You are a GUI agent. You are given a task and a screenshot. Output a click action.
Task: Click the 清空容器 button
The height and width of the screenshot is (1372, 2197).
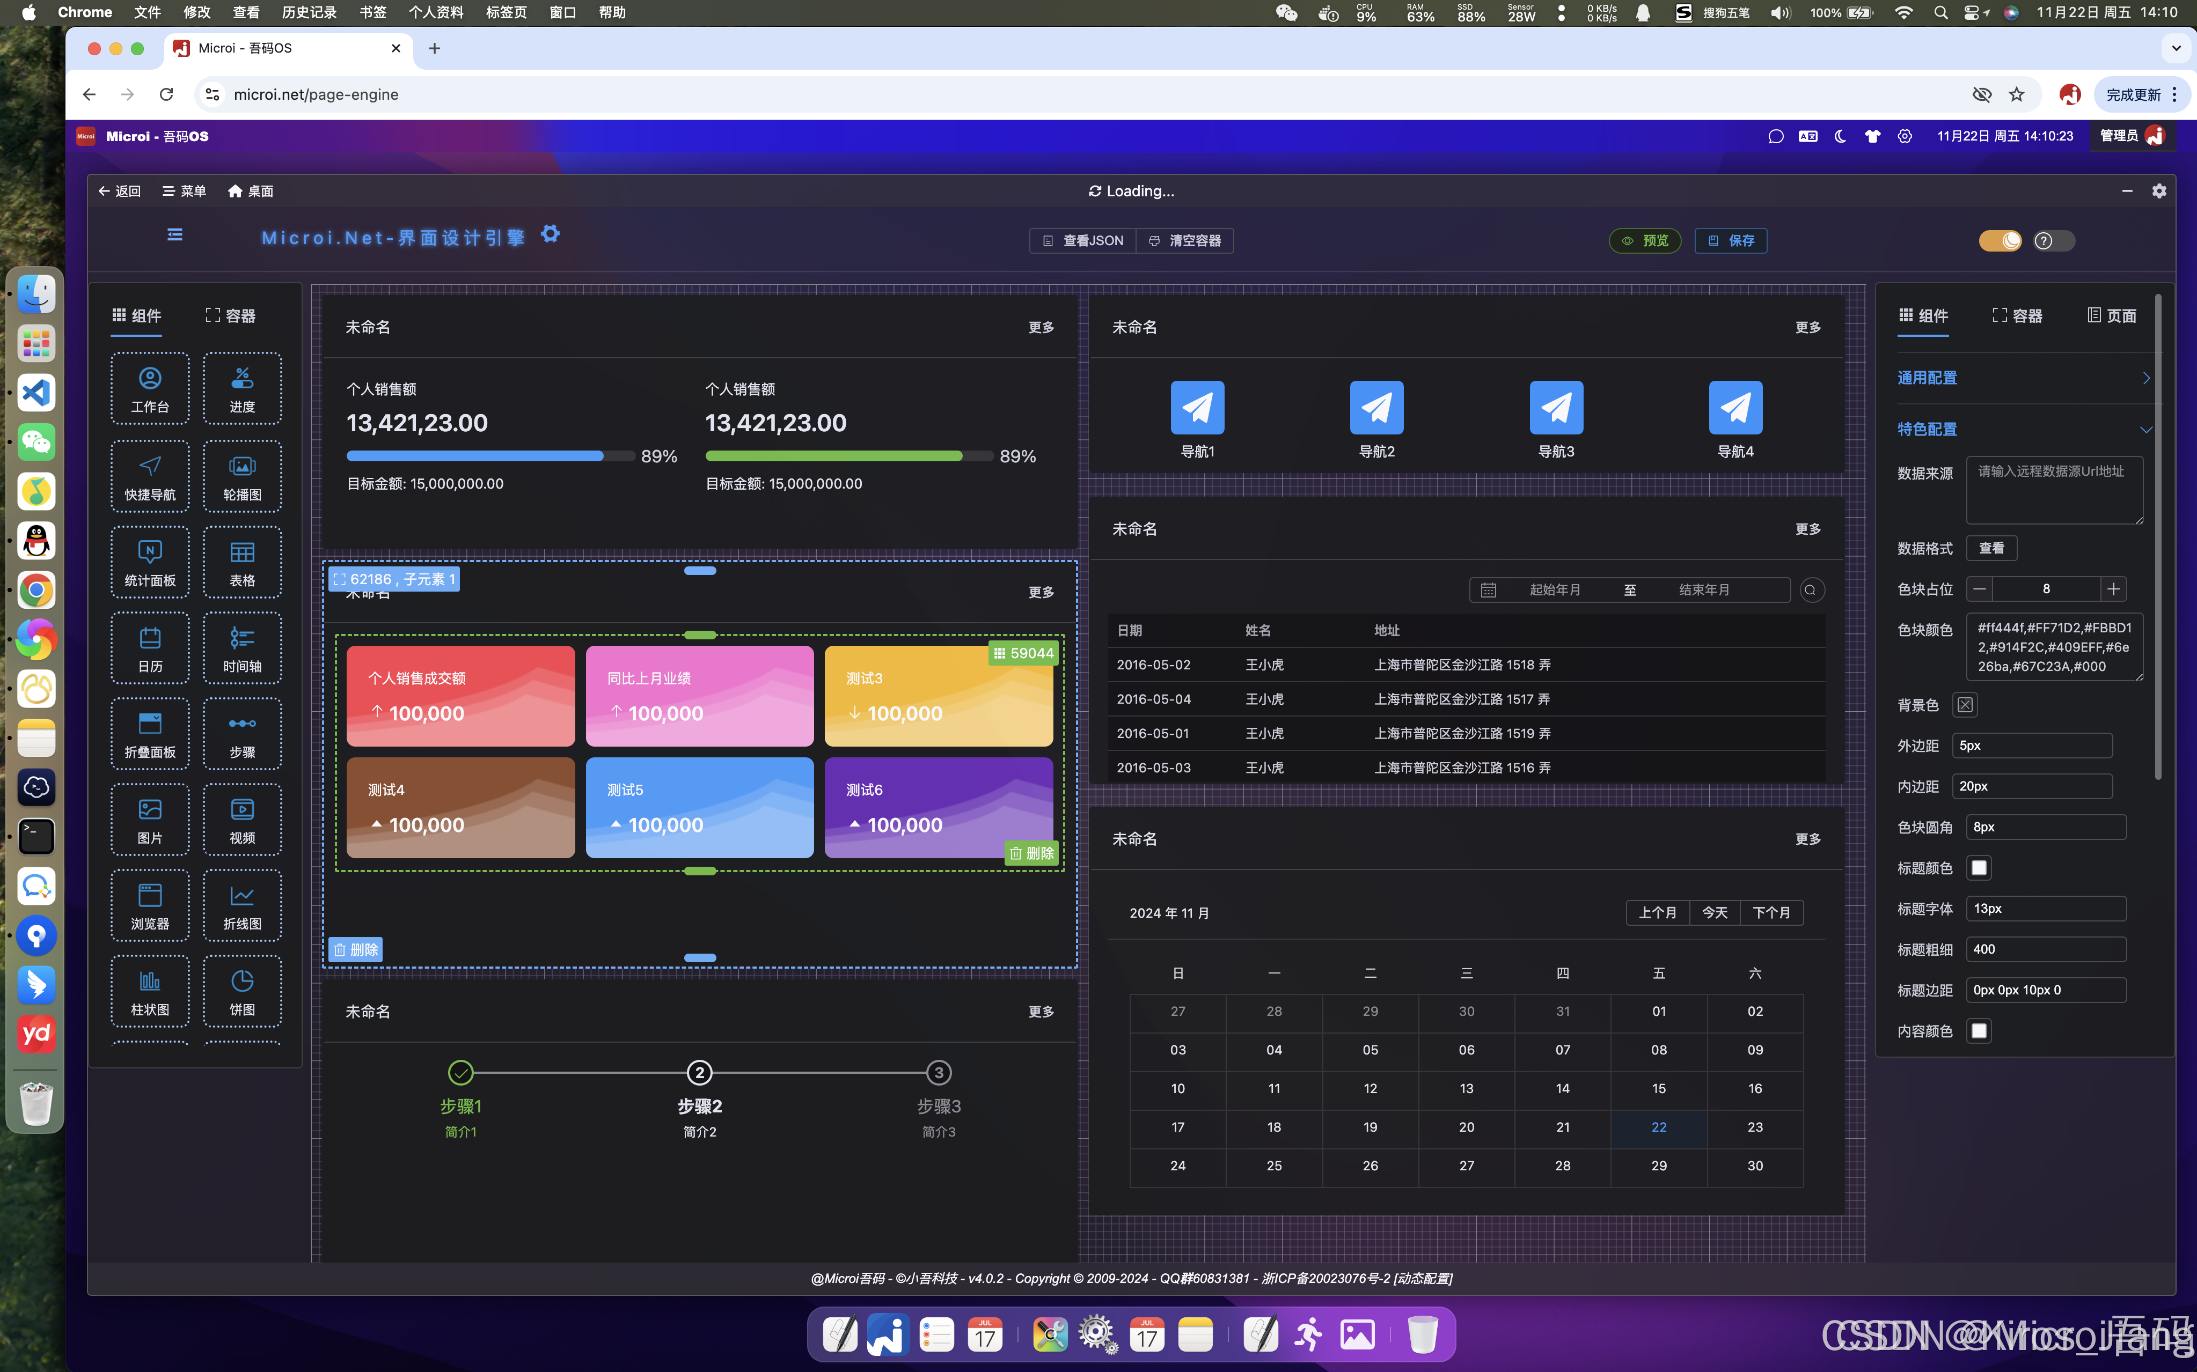pos(1185,240)
